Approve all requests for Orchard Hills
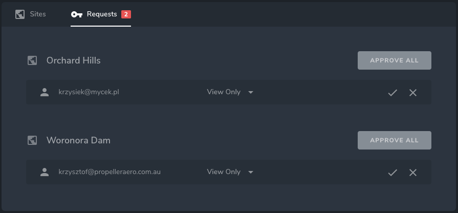 [394, 60]
